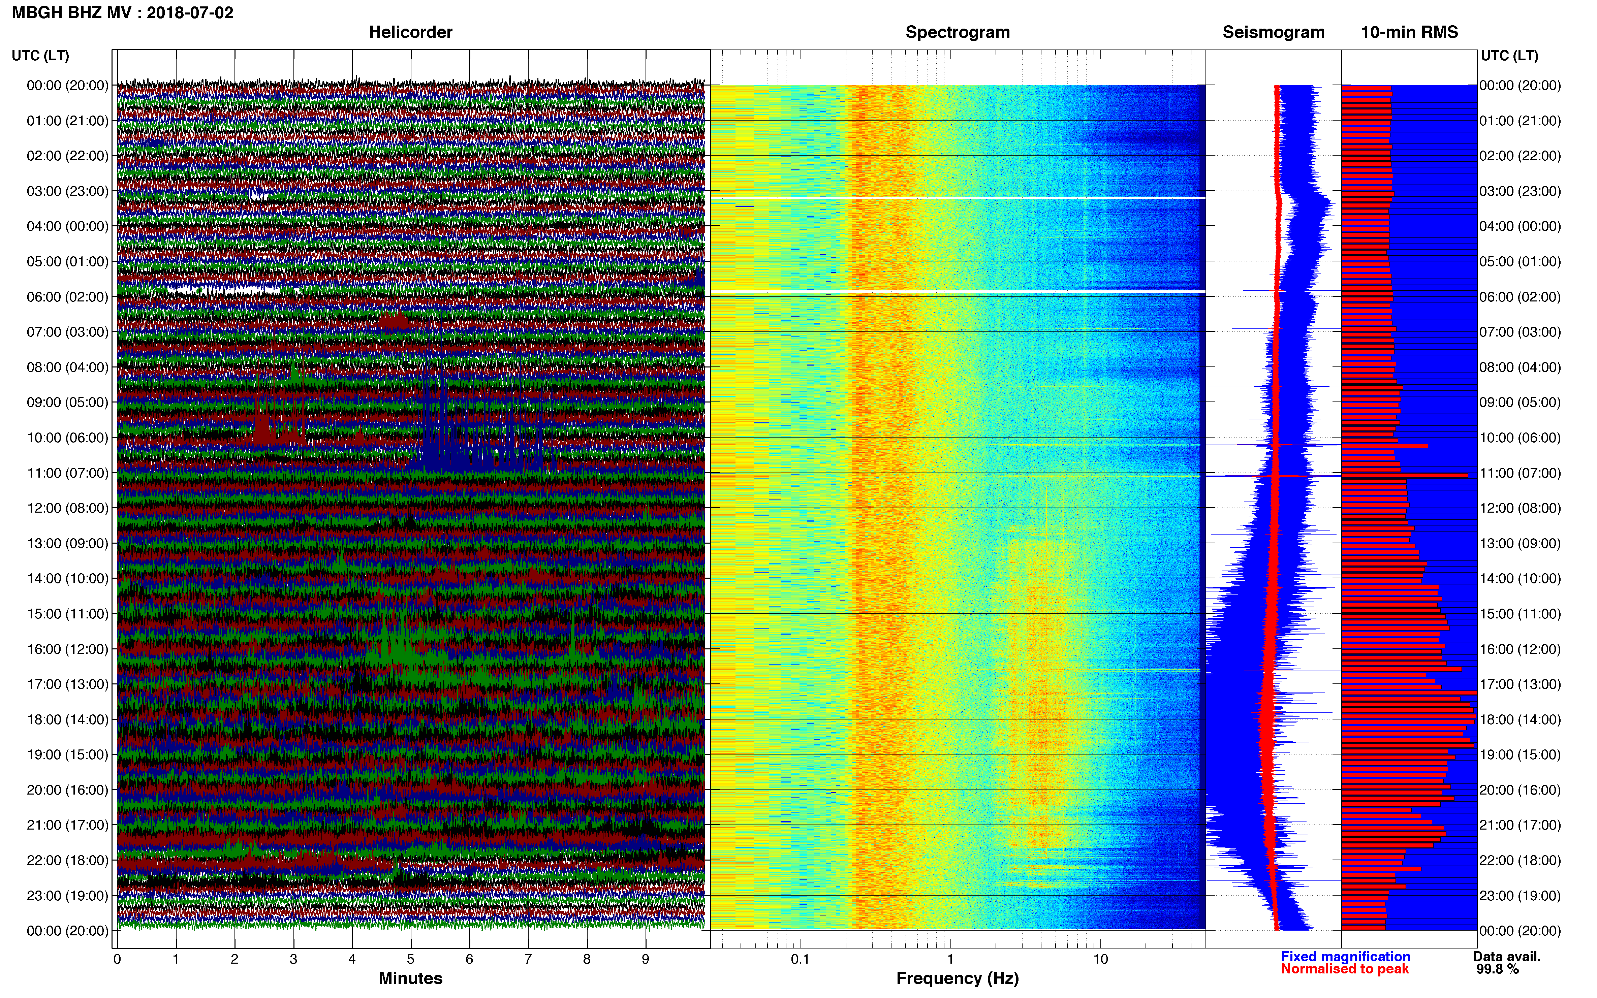Select the 10-min RMS panel heading

[x=1410, y=32]
